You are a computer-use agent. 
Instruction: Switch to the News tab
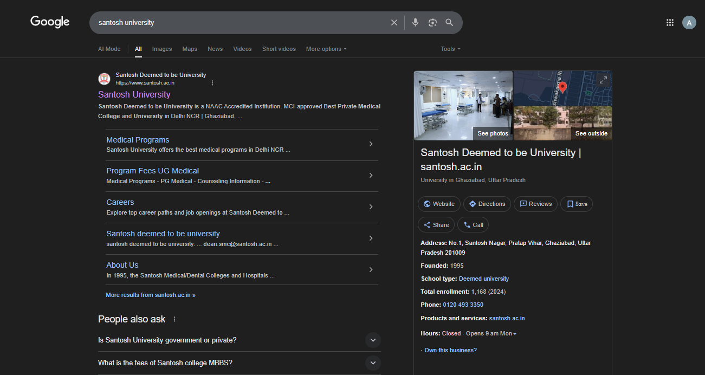215,49
